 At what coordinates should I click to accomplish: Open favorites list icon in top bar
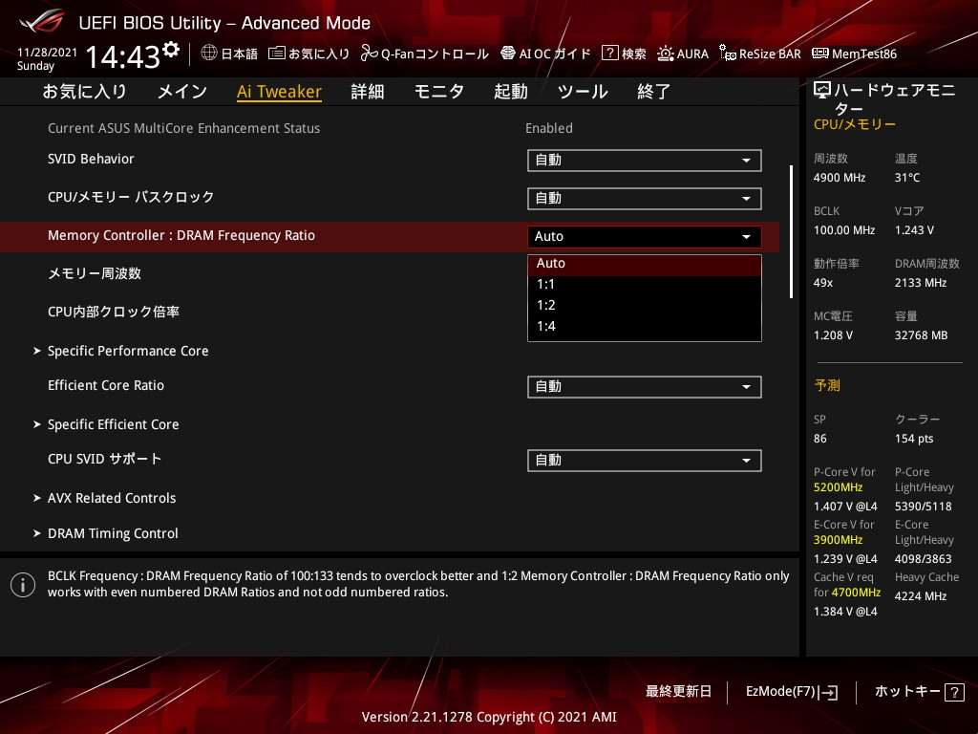click(x=276, y=54)
